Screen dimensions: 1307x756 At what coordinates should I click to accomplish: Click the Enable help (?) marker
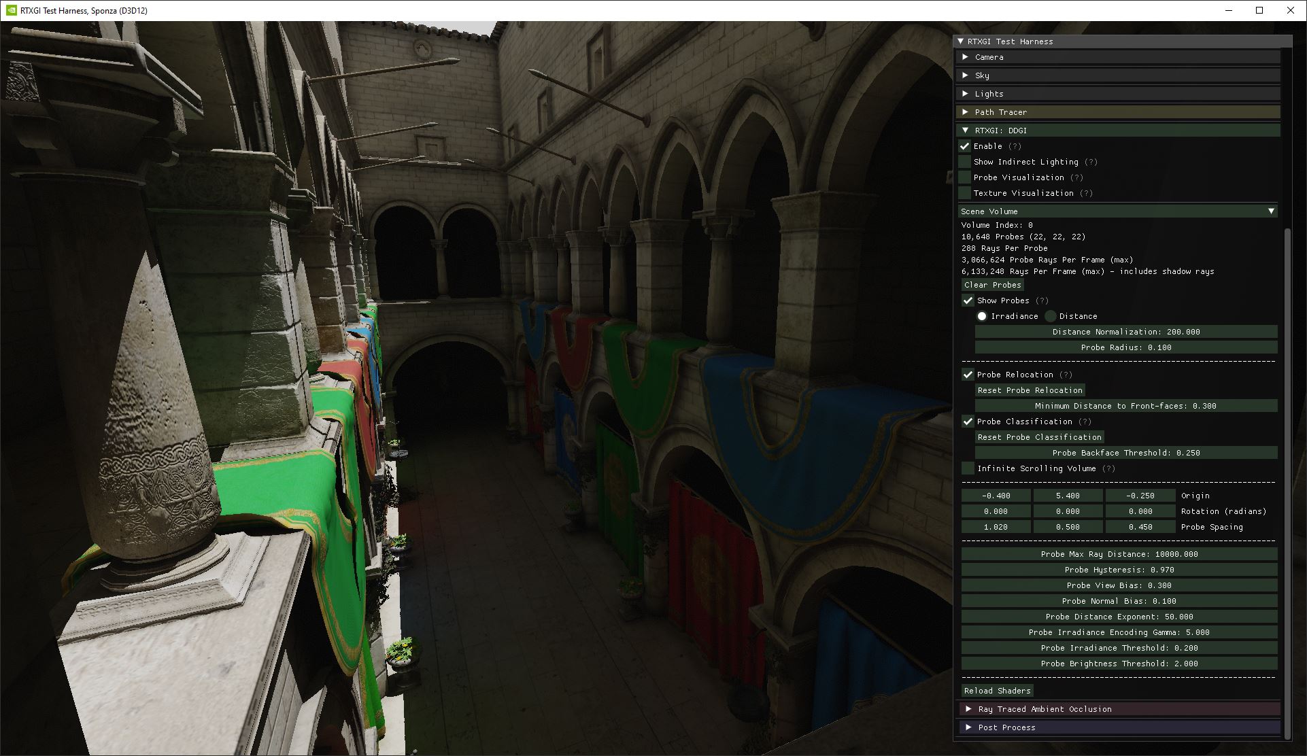[x=1015, y=146]
